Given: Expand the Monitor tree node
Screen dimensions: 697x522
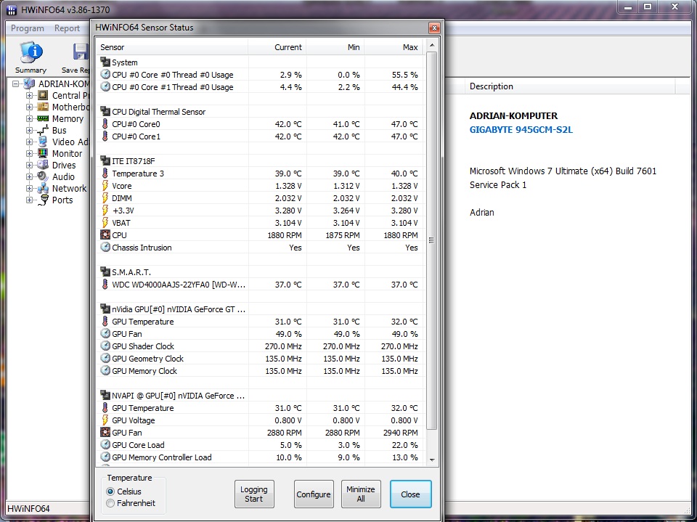Looking at the screenshot, I should click(x=29, y=153).
